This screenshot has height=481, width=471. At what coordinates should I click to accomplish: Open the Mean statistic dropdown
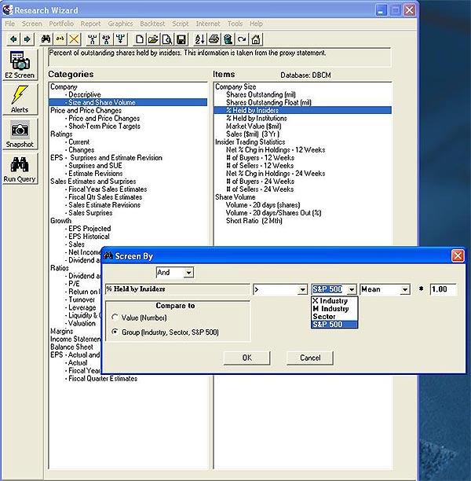[x=404, y=289]
